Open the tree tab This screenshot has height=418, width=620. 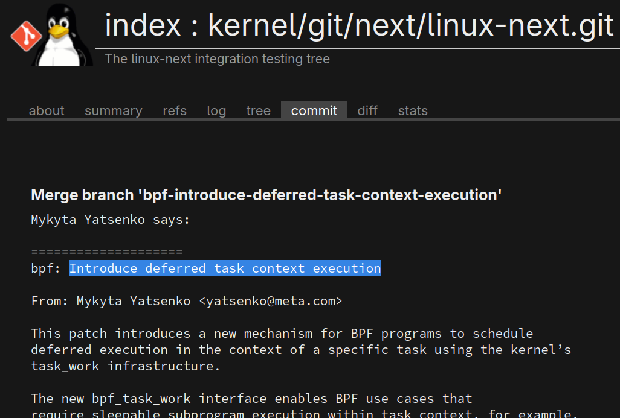pyautogui.click(x=259, y=111)
